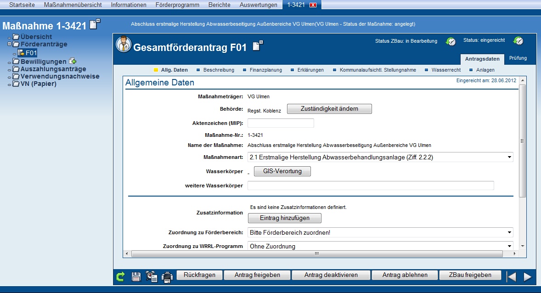Image resolution: width=541 pixels, height=293 pixels.
Task: Open the alarm clock document icon
Action: coord(152,276)
